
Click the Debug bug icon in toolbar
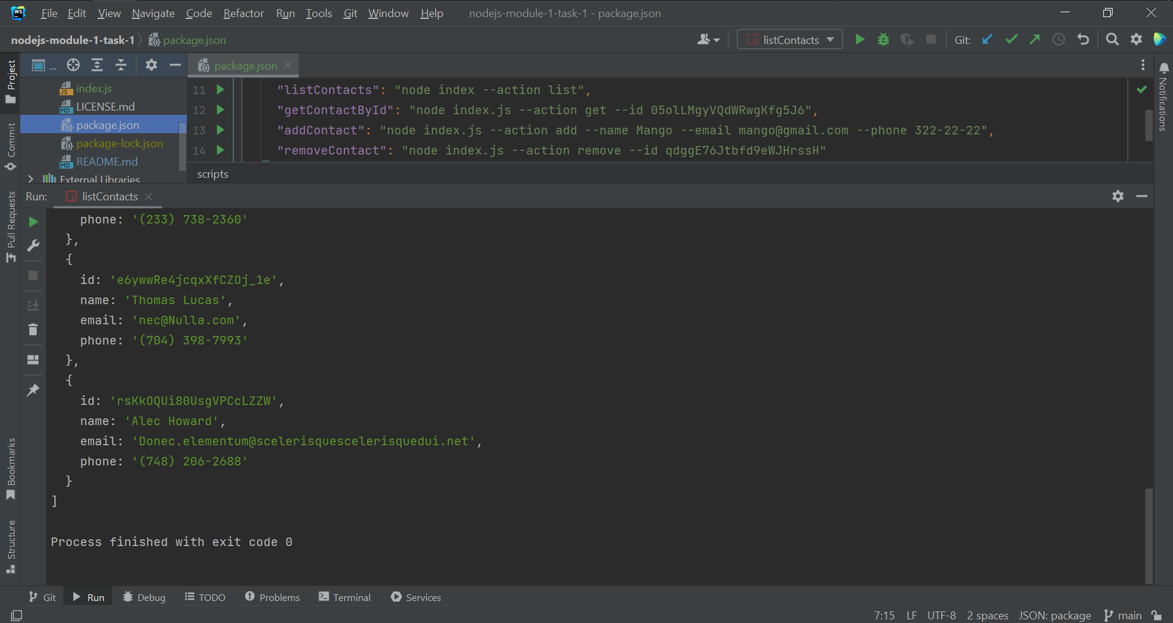click(x=883, y=40)
